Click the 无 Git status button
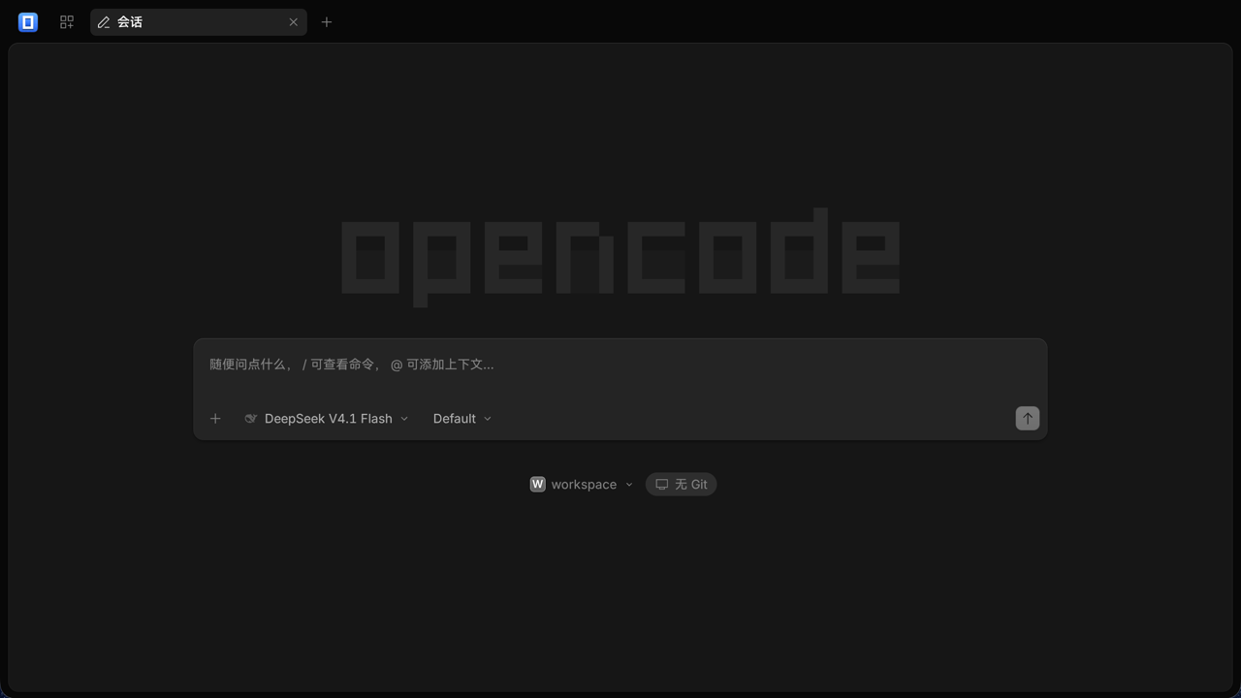Screen dimensions: 1241x698 pyautogui.click(x=682, y=485)
